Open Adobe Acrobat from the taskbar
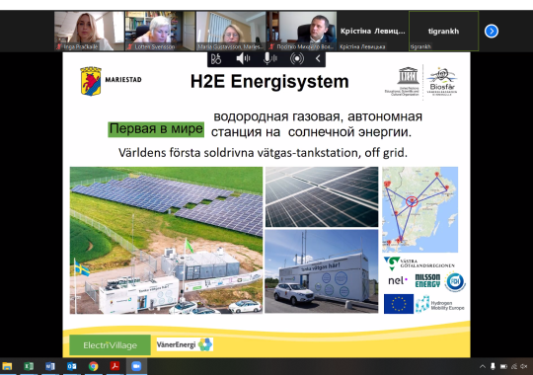The width and height of the screenshot is (533, 375). point(114,366)
